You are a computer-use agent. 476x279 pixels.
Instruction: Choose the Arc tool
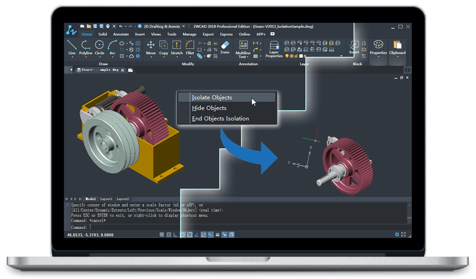pos(112,47)
